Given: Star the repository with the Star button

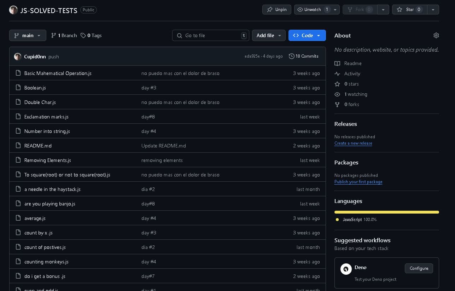Looking at the screenshot, I should 410,10.
